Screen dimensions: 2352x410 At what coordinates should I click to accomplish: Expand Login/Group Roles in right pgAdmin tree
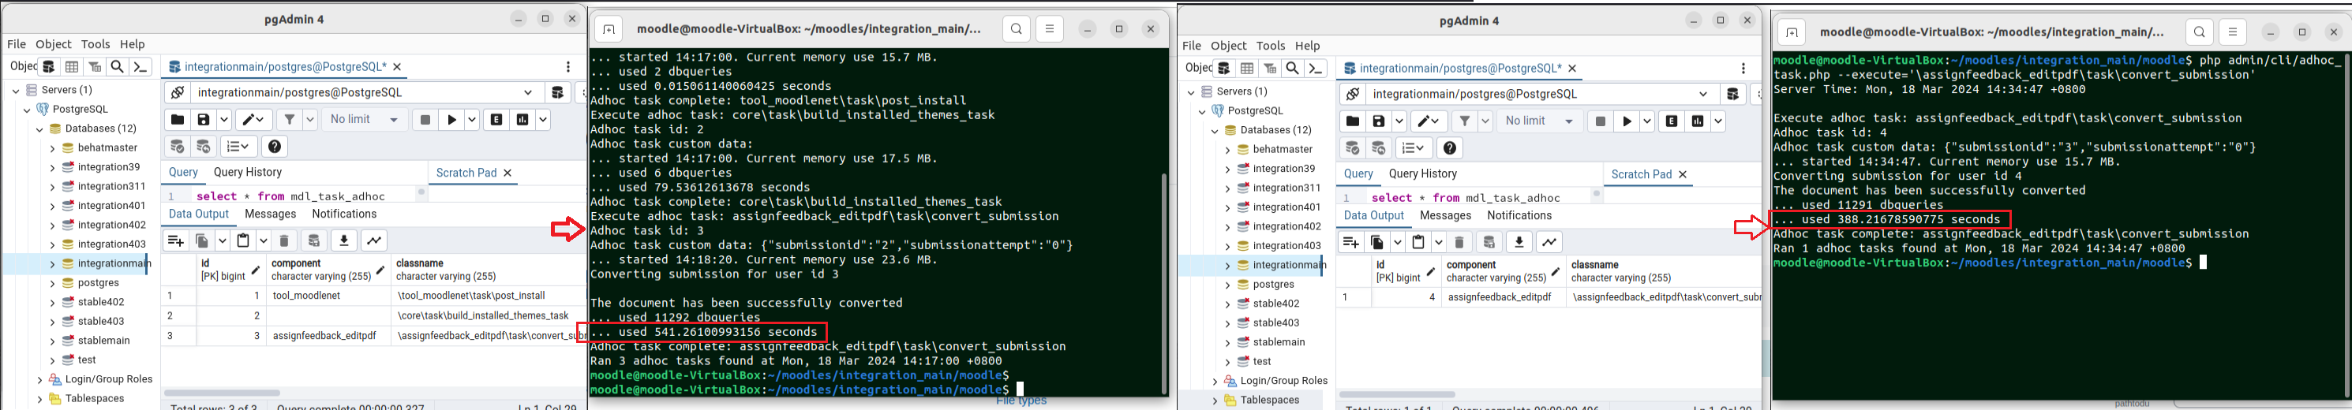point(1215,381)
